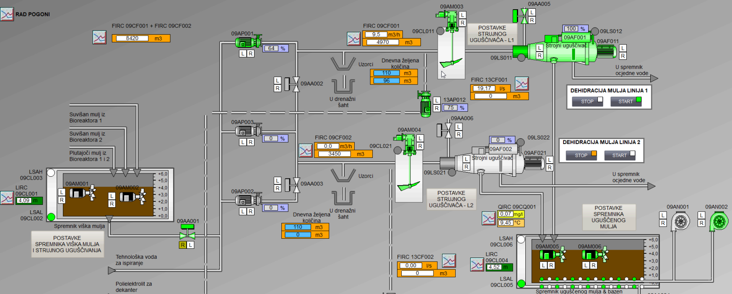
Task: Open Postavke Spremnika Viška Mulja settings
Action: 67,244
